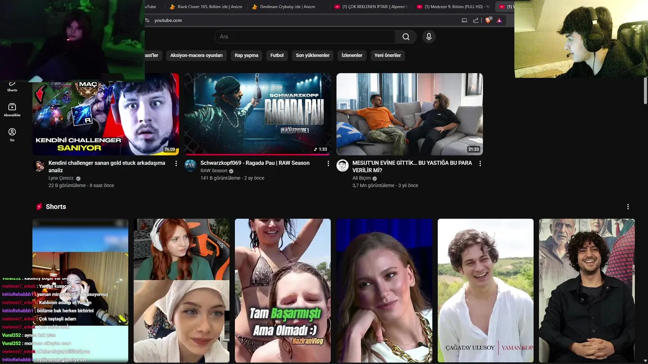
Task: Click the red Shorts logo beside the Shorts heading
Action: tap(39, 207)
